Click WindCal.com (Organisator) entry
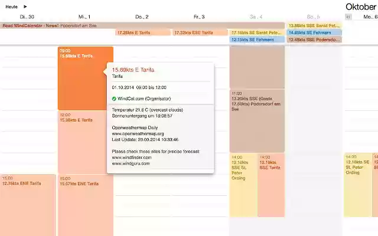 coord(144,99)
